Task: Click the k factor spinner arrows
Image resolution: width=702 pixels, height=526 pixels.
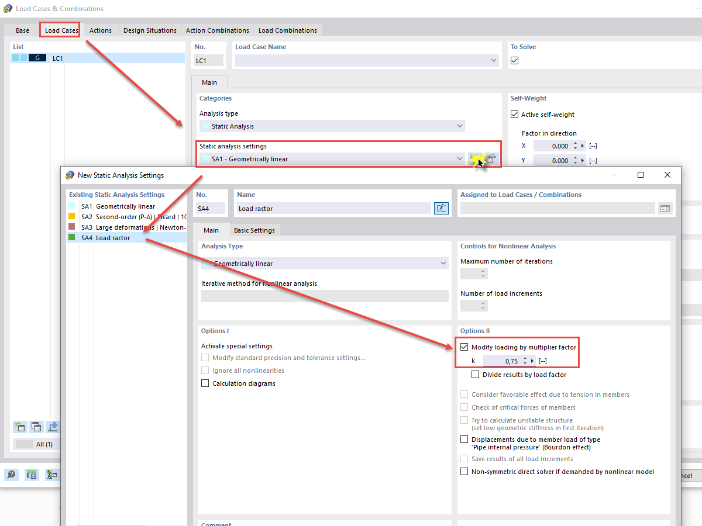Action: tap(525, 361)
